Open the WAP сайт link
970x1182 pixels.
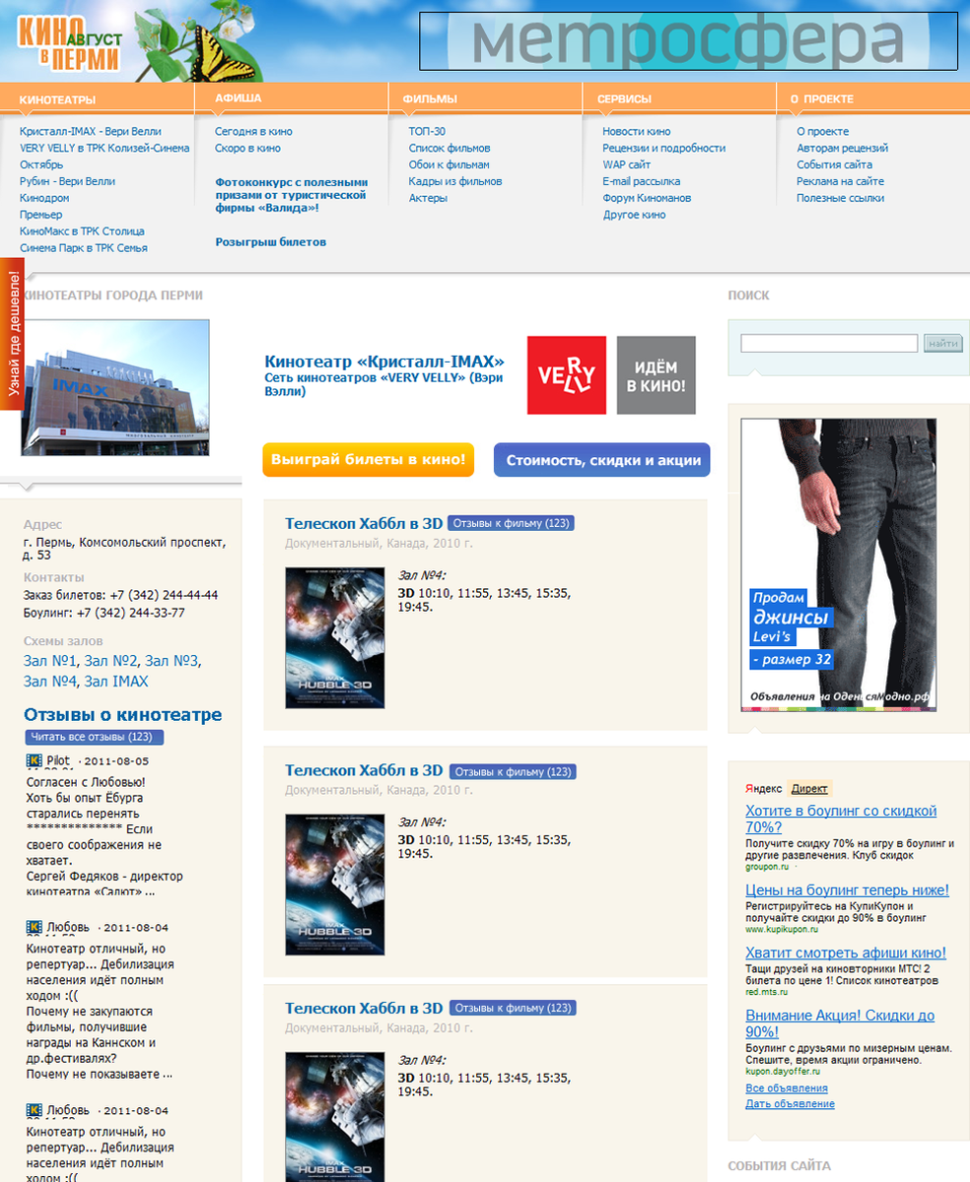coord(627,164)
